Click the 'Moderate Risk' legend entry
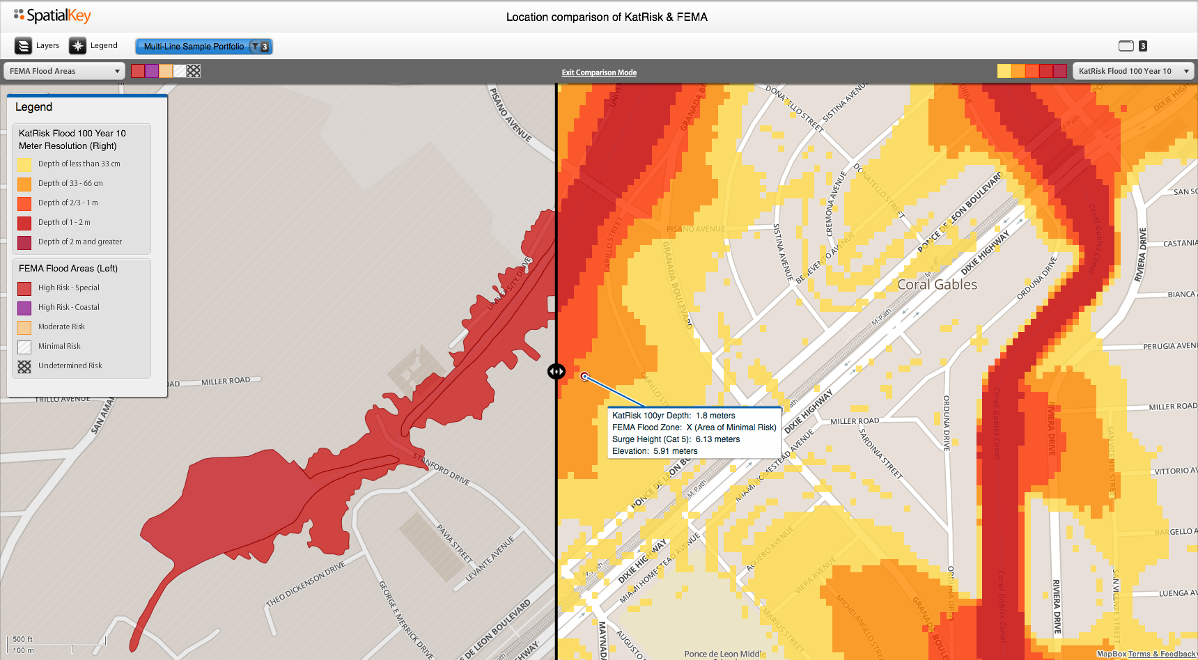 [52, 327]
